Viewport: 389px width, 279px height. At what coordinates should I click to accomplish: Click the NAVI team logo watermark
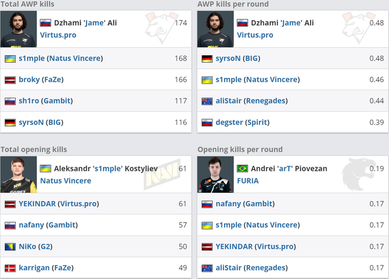click(162, 174)
